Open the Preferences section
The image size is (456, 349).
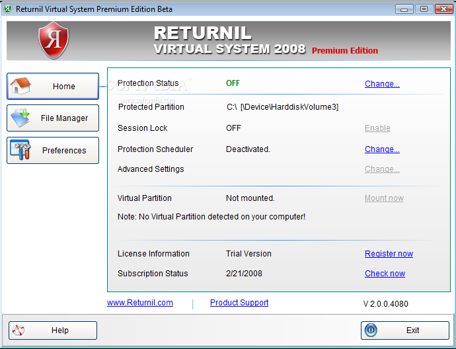click(53, 150)
